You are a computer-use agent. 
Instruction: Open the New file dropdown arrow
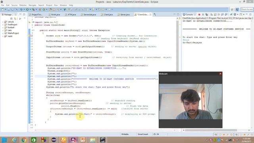coord(6,10)
